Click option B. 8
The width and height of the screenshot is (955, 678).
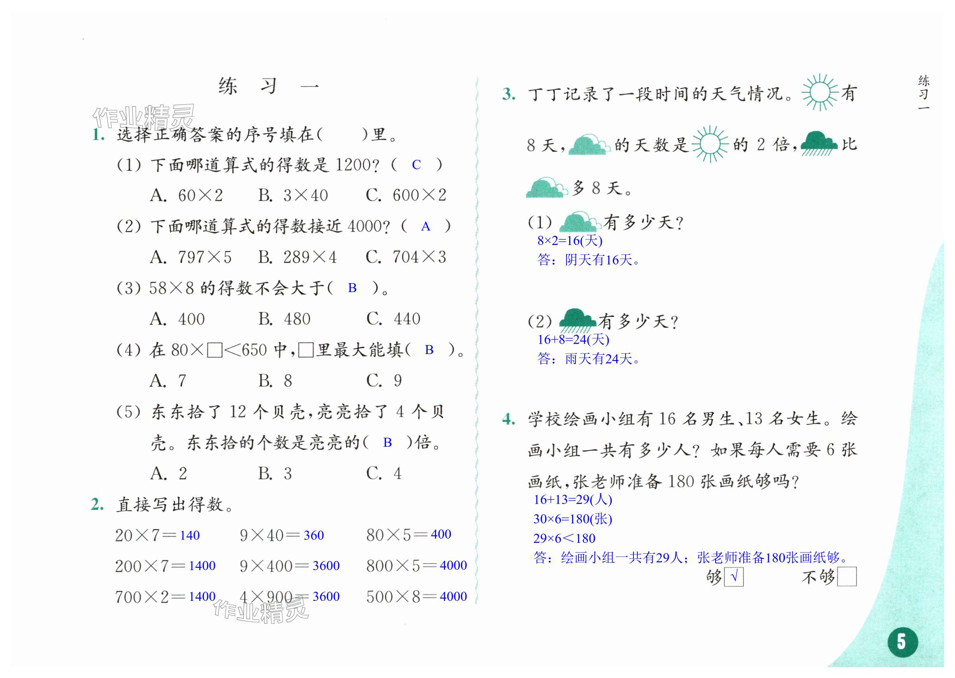coord(275,381)
